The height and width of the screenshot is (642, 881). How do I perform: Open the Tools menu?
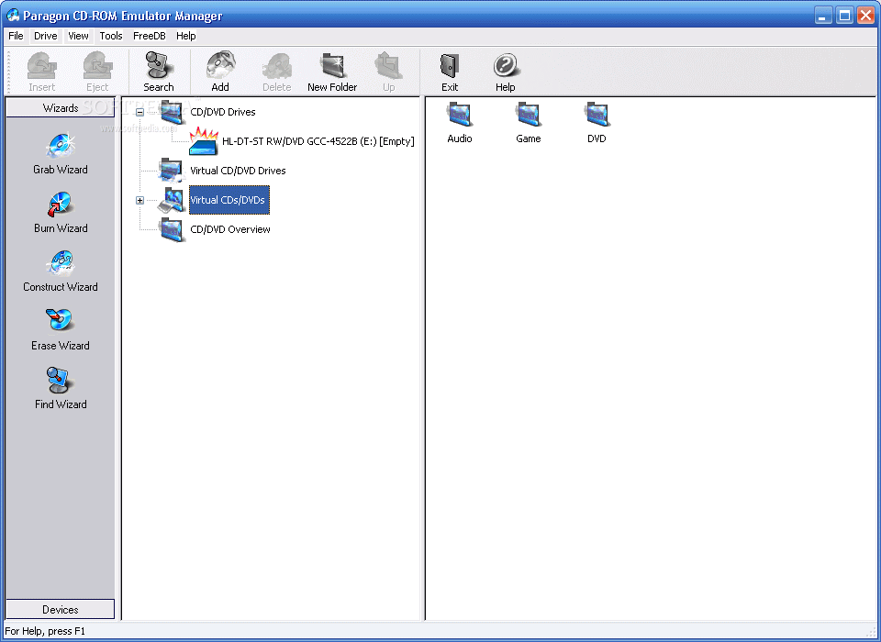tap(111, 36)
